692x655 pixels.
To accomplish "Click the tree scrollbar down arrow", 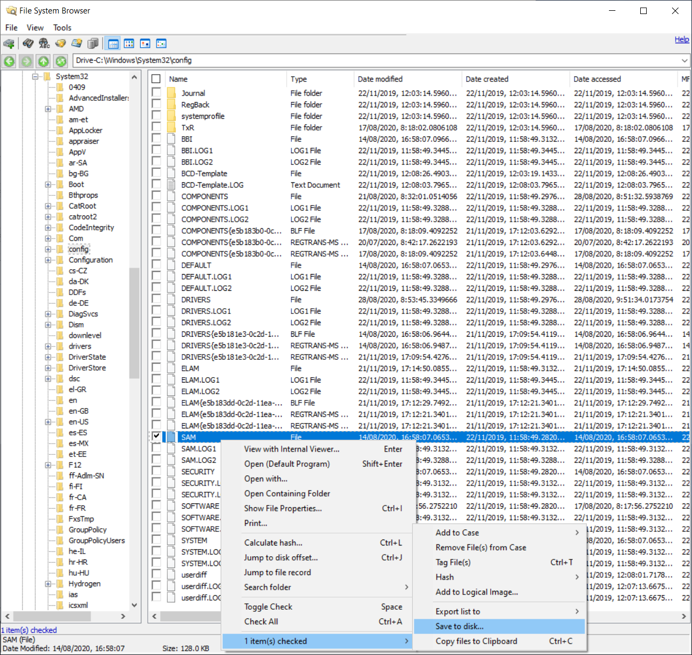I will coord(134,605).
